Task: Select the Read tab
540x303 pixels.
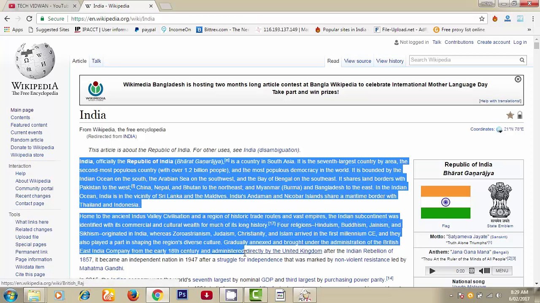Action: click(x=333, y=61)
